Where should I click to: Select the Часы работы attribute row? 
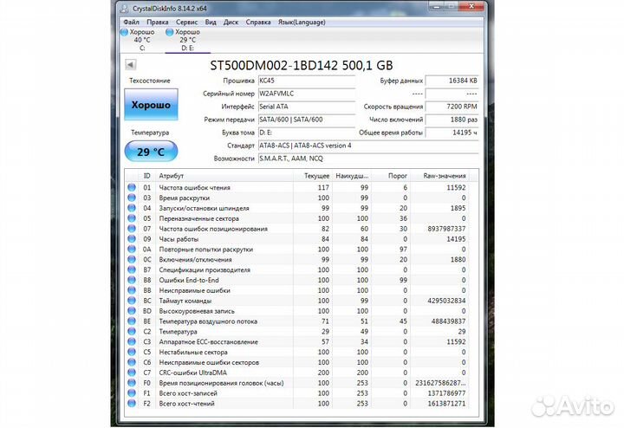click(296, 239)
